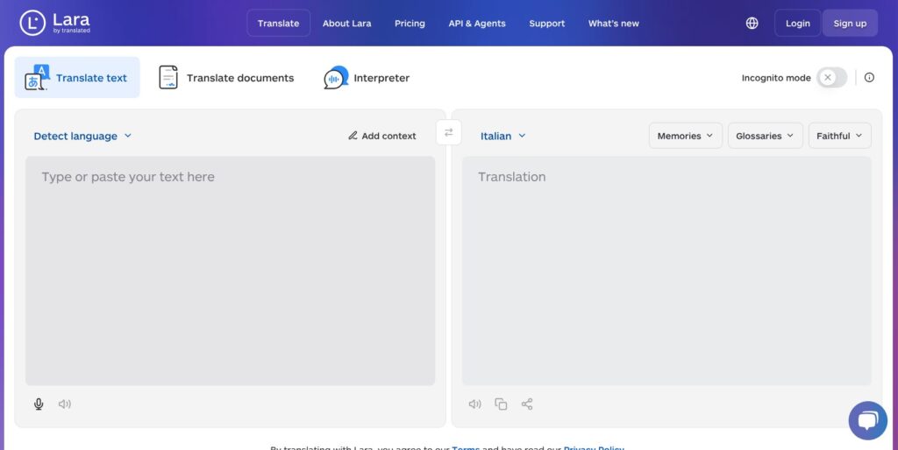Click the Incognito mode info icon

click(x=869, y=78)
